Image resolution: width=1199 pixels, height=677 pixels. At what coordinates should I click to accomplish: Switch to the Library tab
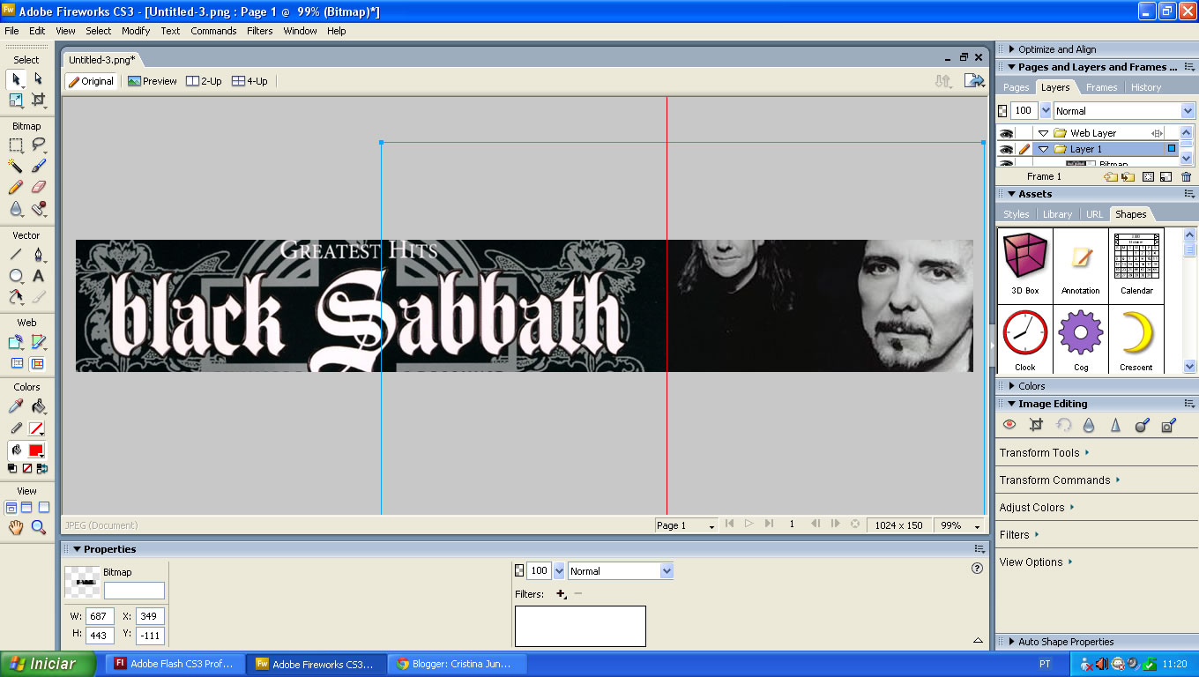1057,214
